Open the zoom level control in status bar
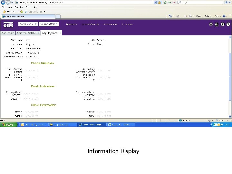Image resolution: width=232 pixels, height=174 pixels. click(x=221, y=120)
